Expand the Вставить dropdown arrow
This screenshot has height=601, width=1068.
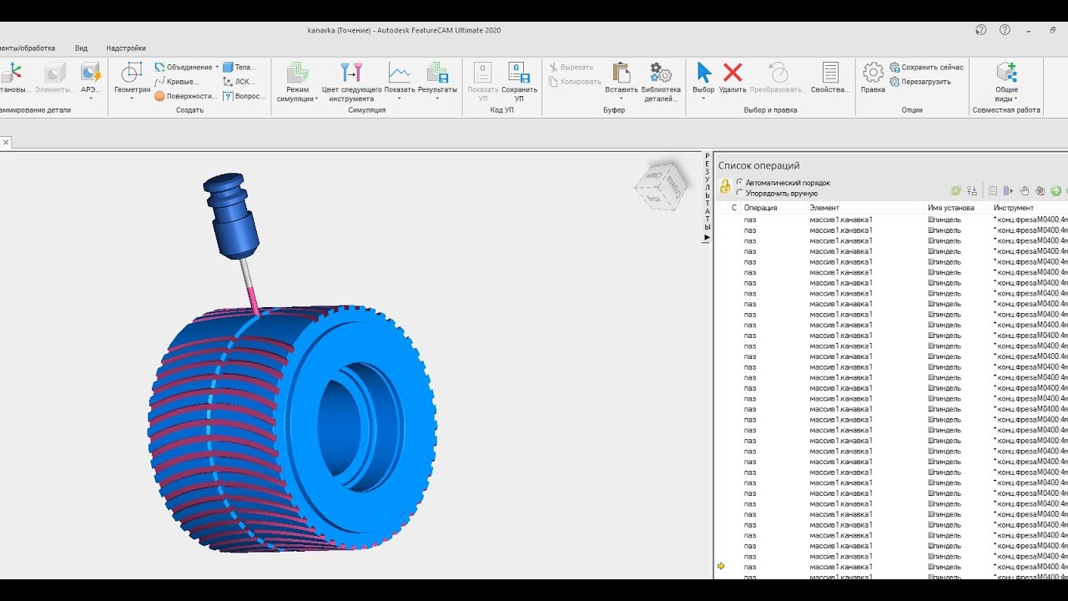622,98
